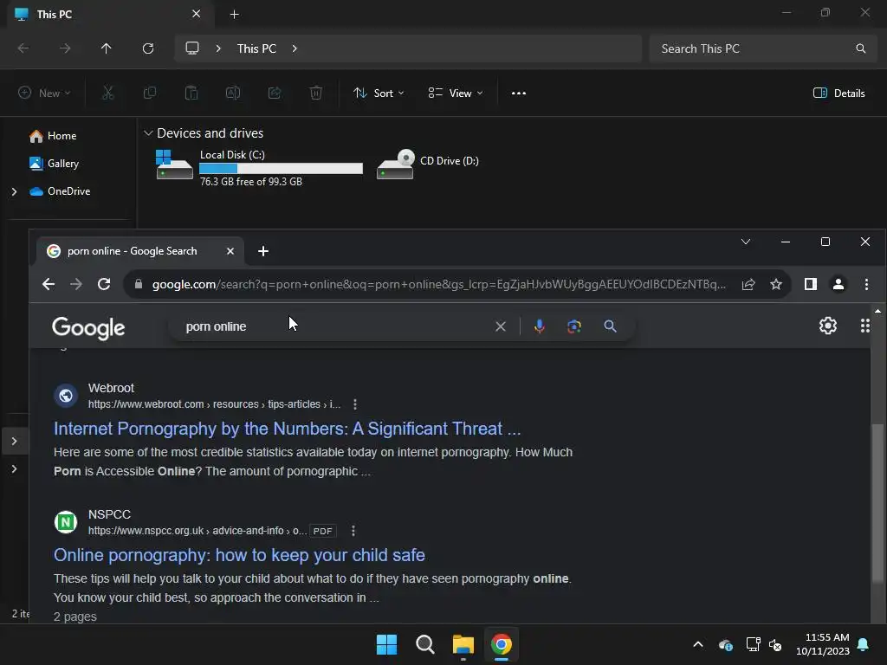Start voice search with microphone icon
This screenshot has width=887, height=665.
tap(540, 326)
